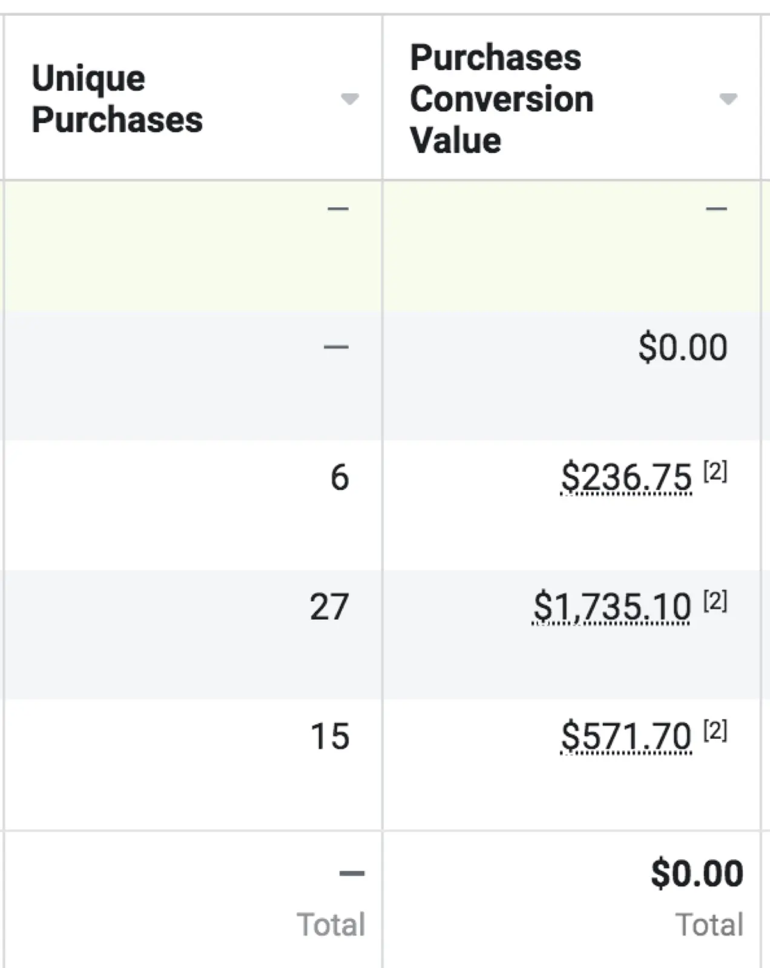This screenshot has height=968, width=770.
Task: Open the Purchases Conversion Value dropdown arrow
Action: [728, 99]
